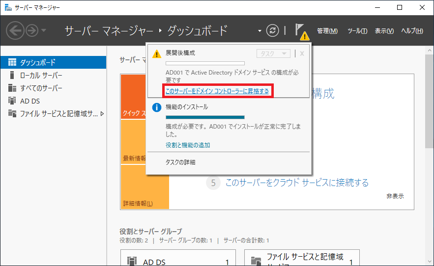
Task: Select the 詳細情報(L) tile section
Action: [145, 187]
